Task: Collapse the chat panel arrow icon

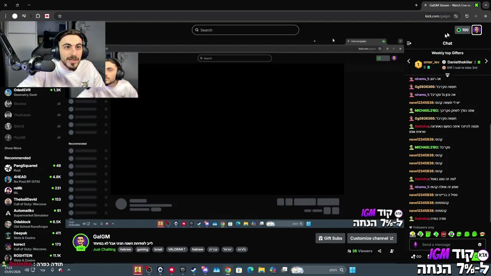Action: [x=409, y=43]
